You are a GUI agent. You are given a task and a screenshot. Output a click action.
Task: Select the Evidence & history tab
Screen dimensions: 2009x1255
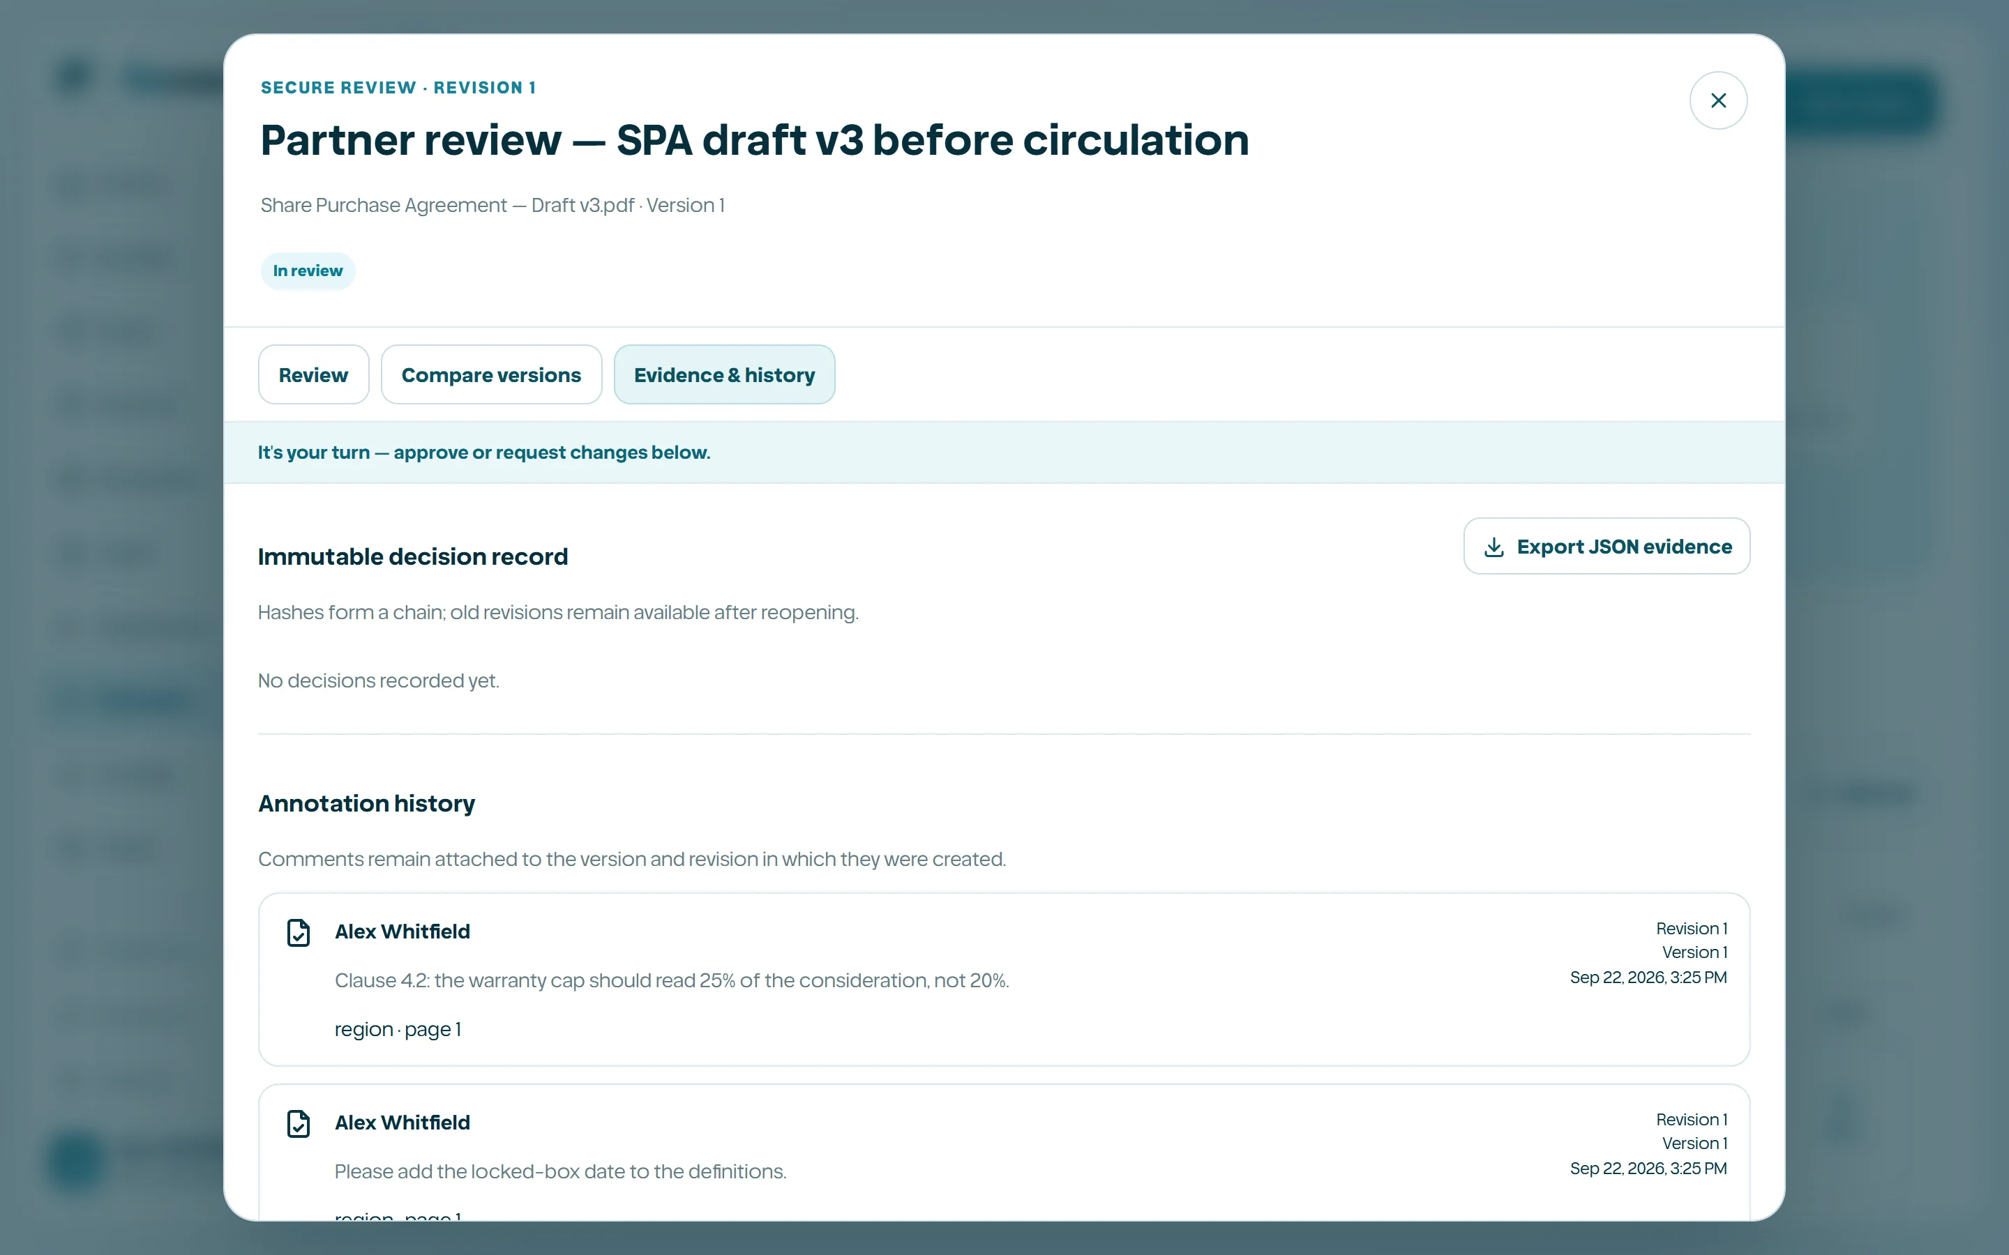click(x=724, y=375)
